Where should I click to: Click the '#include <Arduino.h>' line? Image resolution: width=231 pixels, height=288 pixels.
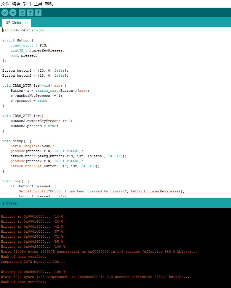23,30
